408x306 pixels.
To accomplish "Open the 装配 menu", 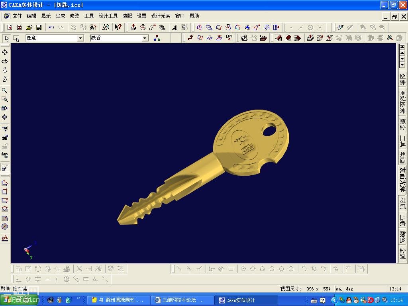I will 127,16.
